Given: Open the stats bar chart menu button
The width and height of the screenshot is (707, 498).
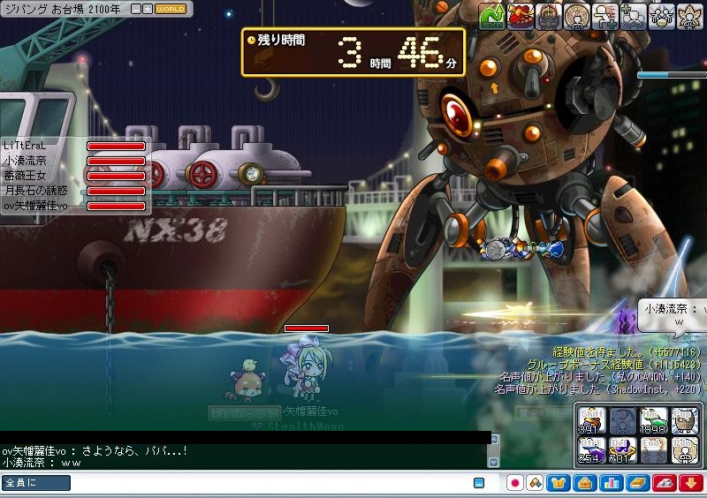Looking at the screenshot, I should [611, 483].
